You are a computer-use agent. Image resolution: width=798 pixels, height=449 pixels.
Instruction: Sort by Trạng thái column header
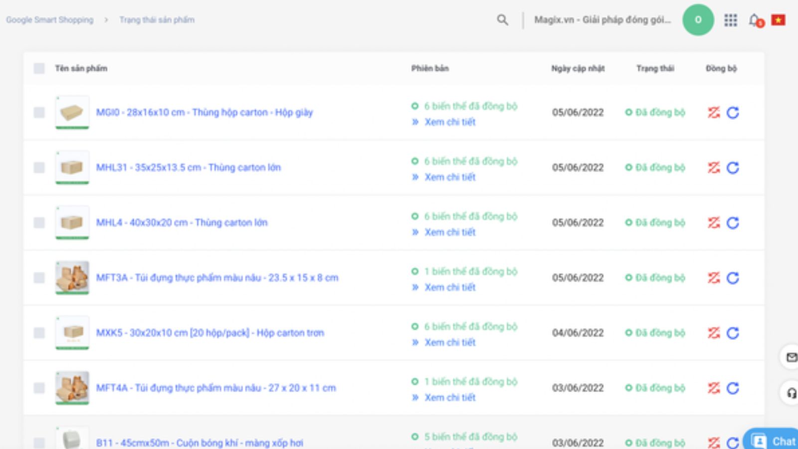click(655, 68)
